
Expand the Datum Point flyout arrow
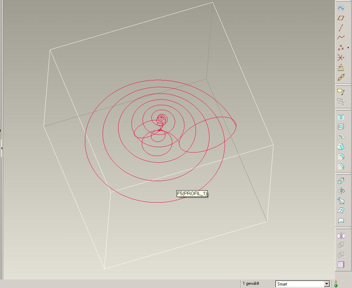click(x=348, y=48)
